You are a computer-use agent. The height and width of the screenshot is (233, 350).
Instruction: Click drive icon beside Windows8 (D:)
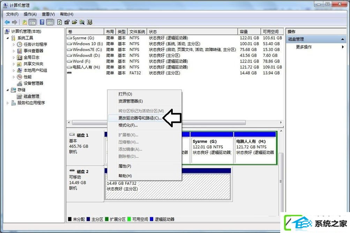(x=69, y=55)
